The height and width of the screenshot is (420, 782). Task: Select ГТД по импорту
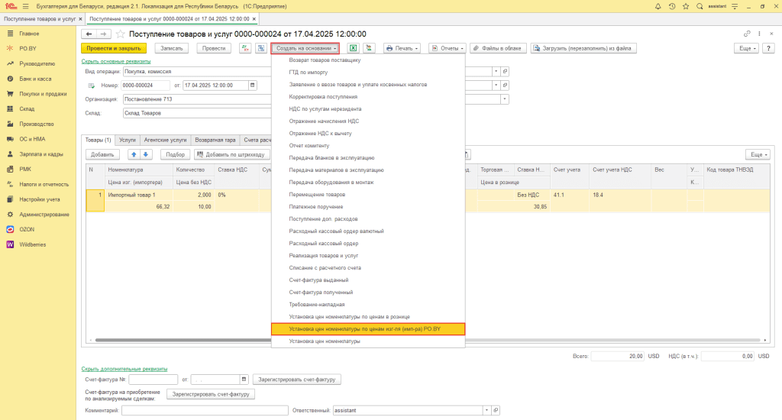click(x=309, y=73)
